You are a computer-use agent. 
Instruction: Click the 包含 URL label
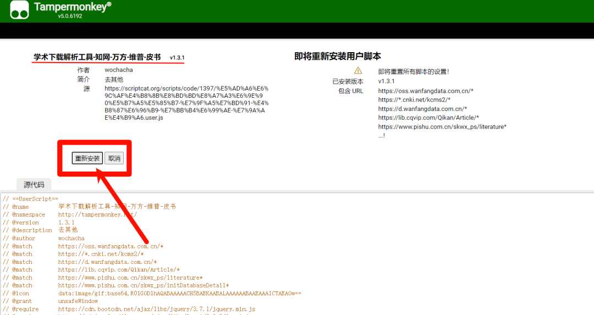pos(351,91)
